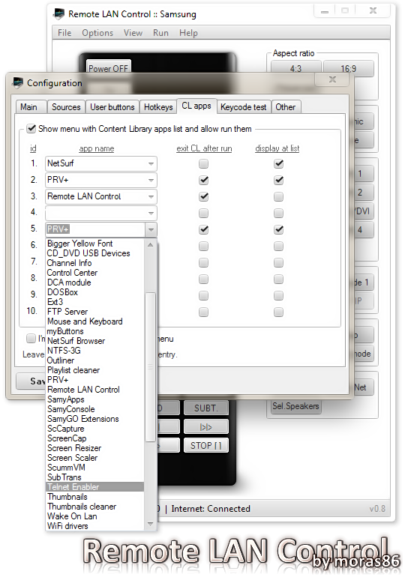Screen dimensions: 405x577
Task: Toggle Show menu with Content Library apps checkbox
Action: tap(31, 129)
